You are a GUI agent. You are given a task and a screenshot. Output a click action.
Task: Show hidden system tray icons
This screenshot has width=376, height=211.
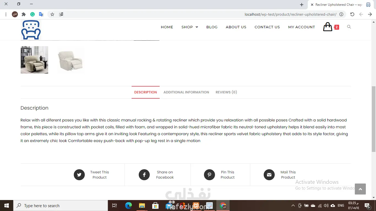(293, 206)
